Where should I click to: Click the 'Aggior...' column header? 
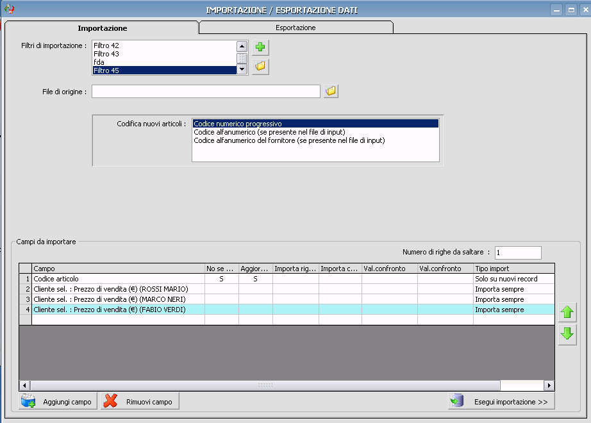pos(256,269)
